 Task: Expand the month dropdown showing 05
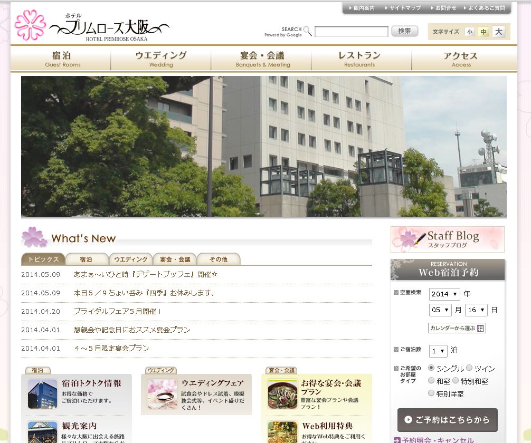click(x=440, y=310)
